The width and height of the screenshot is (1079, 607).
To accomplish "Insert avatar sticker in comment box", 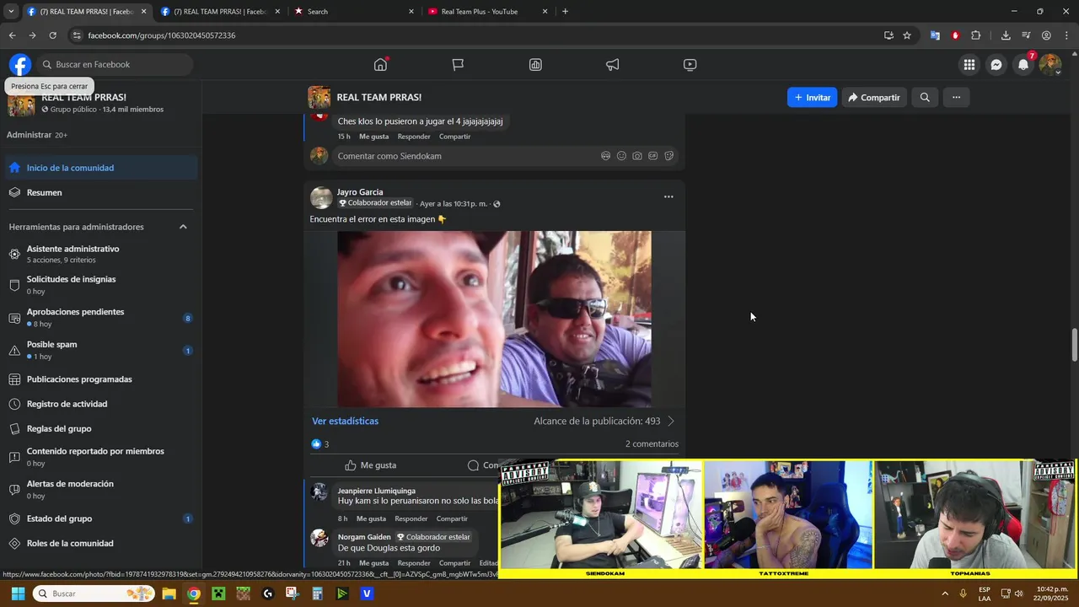I will tap(605, 156).
